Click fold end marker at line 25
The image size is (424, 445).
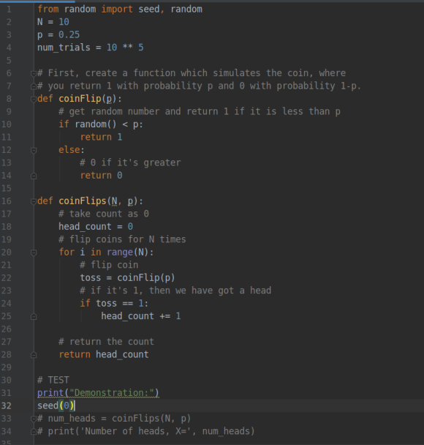pyautogui.click(x=34, y=316)
